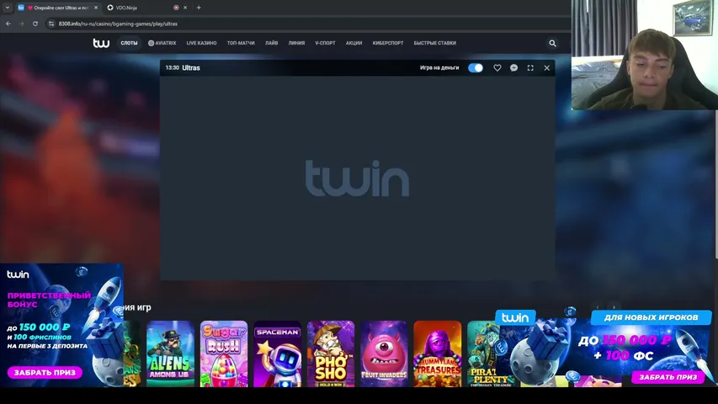This screenshot has width=718, height=404.
Task: Click ЗАБРАТЬ ПРИЗ on new players banner
Action: coord(668,377)
